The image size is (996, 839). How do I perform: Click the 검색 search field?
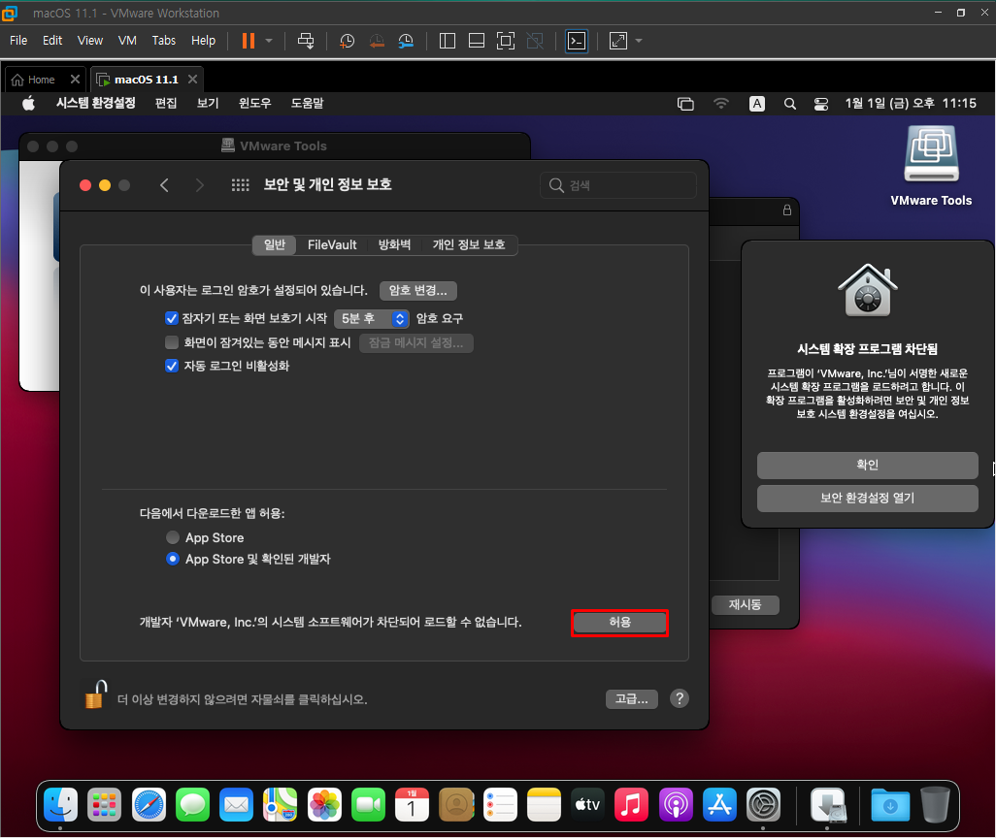click(x=618, y=185)
